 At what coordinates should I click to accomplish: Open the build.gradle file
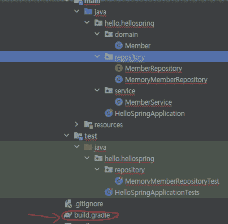(x=92, y=215)
